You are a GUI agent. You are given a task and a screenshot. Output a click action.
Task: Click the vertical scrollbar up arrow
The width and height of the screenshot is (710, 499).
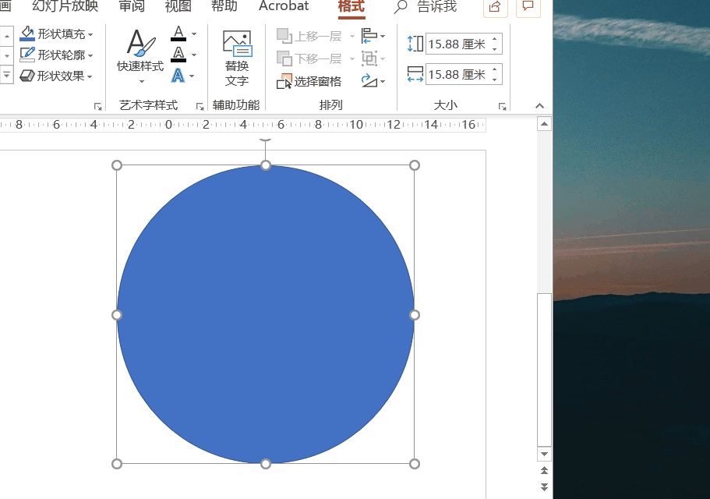click(x=544, y=124)
